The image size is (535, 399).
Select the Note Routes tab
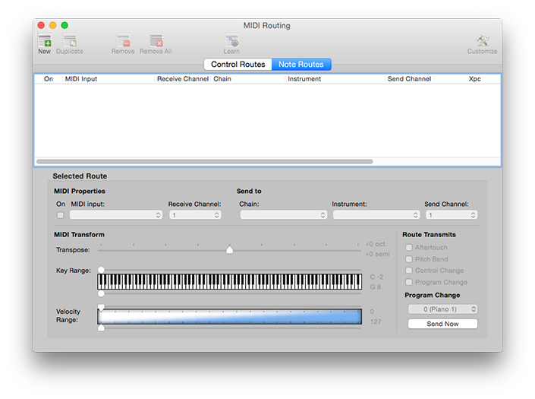tap(301, 65)
